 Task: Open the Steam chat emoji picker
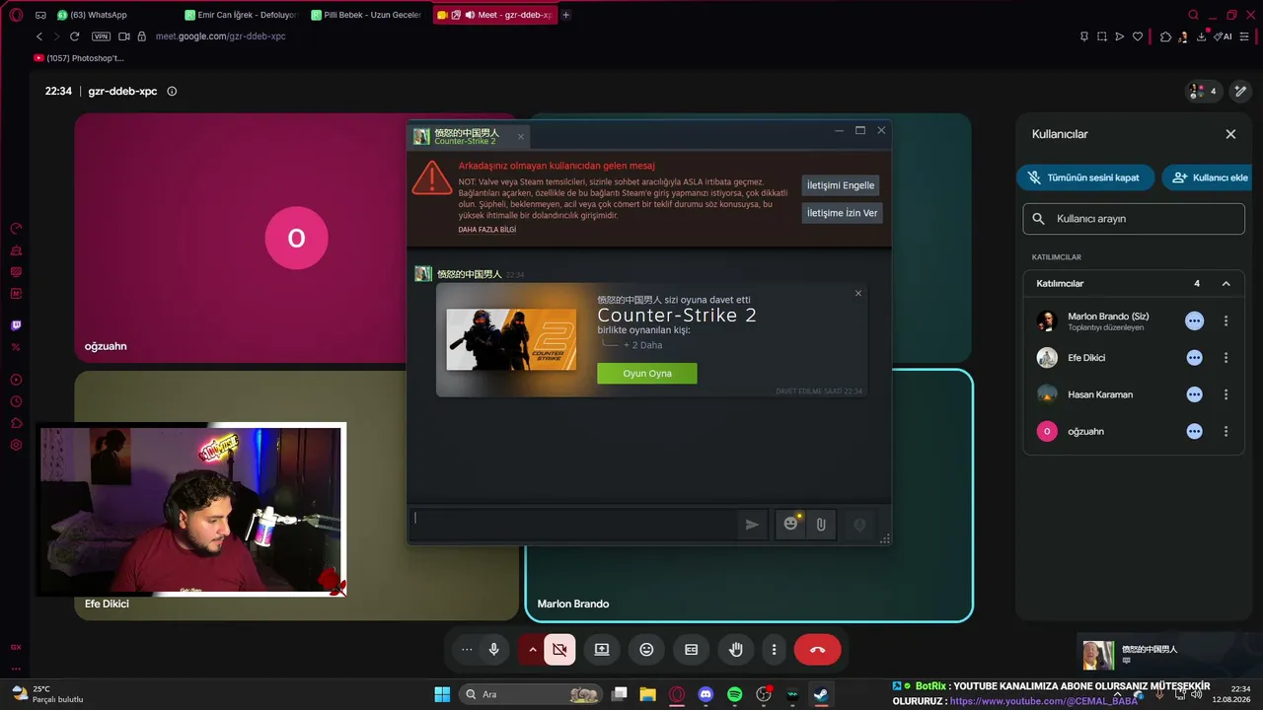(x=790, y=525)
